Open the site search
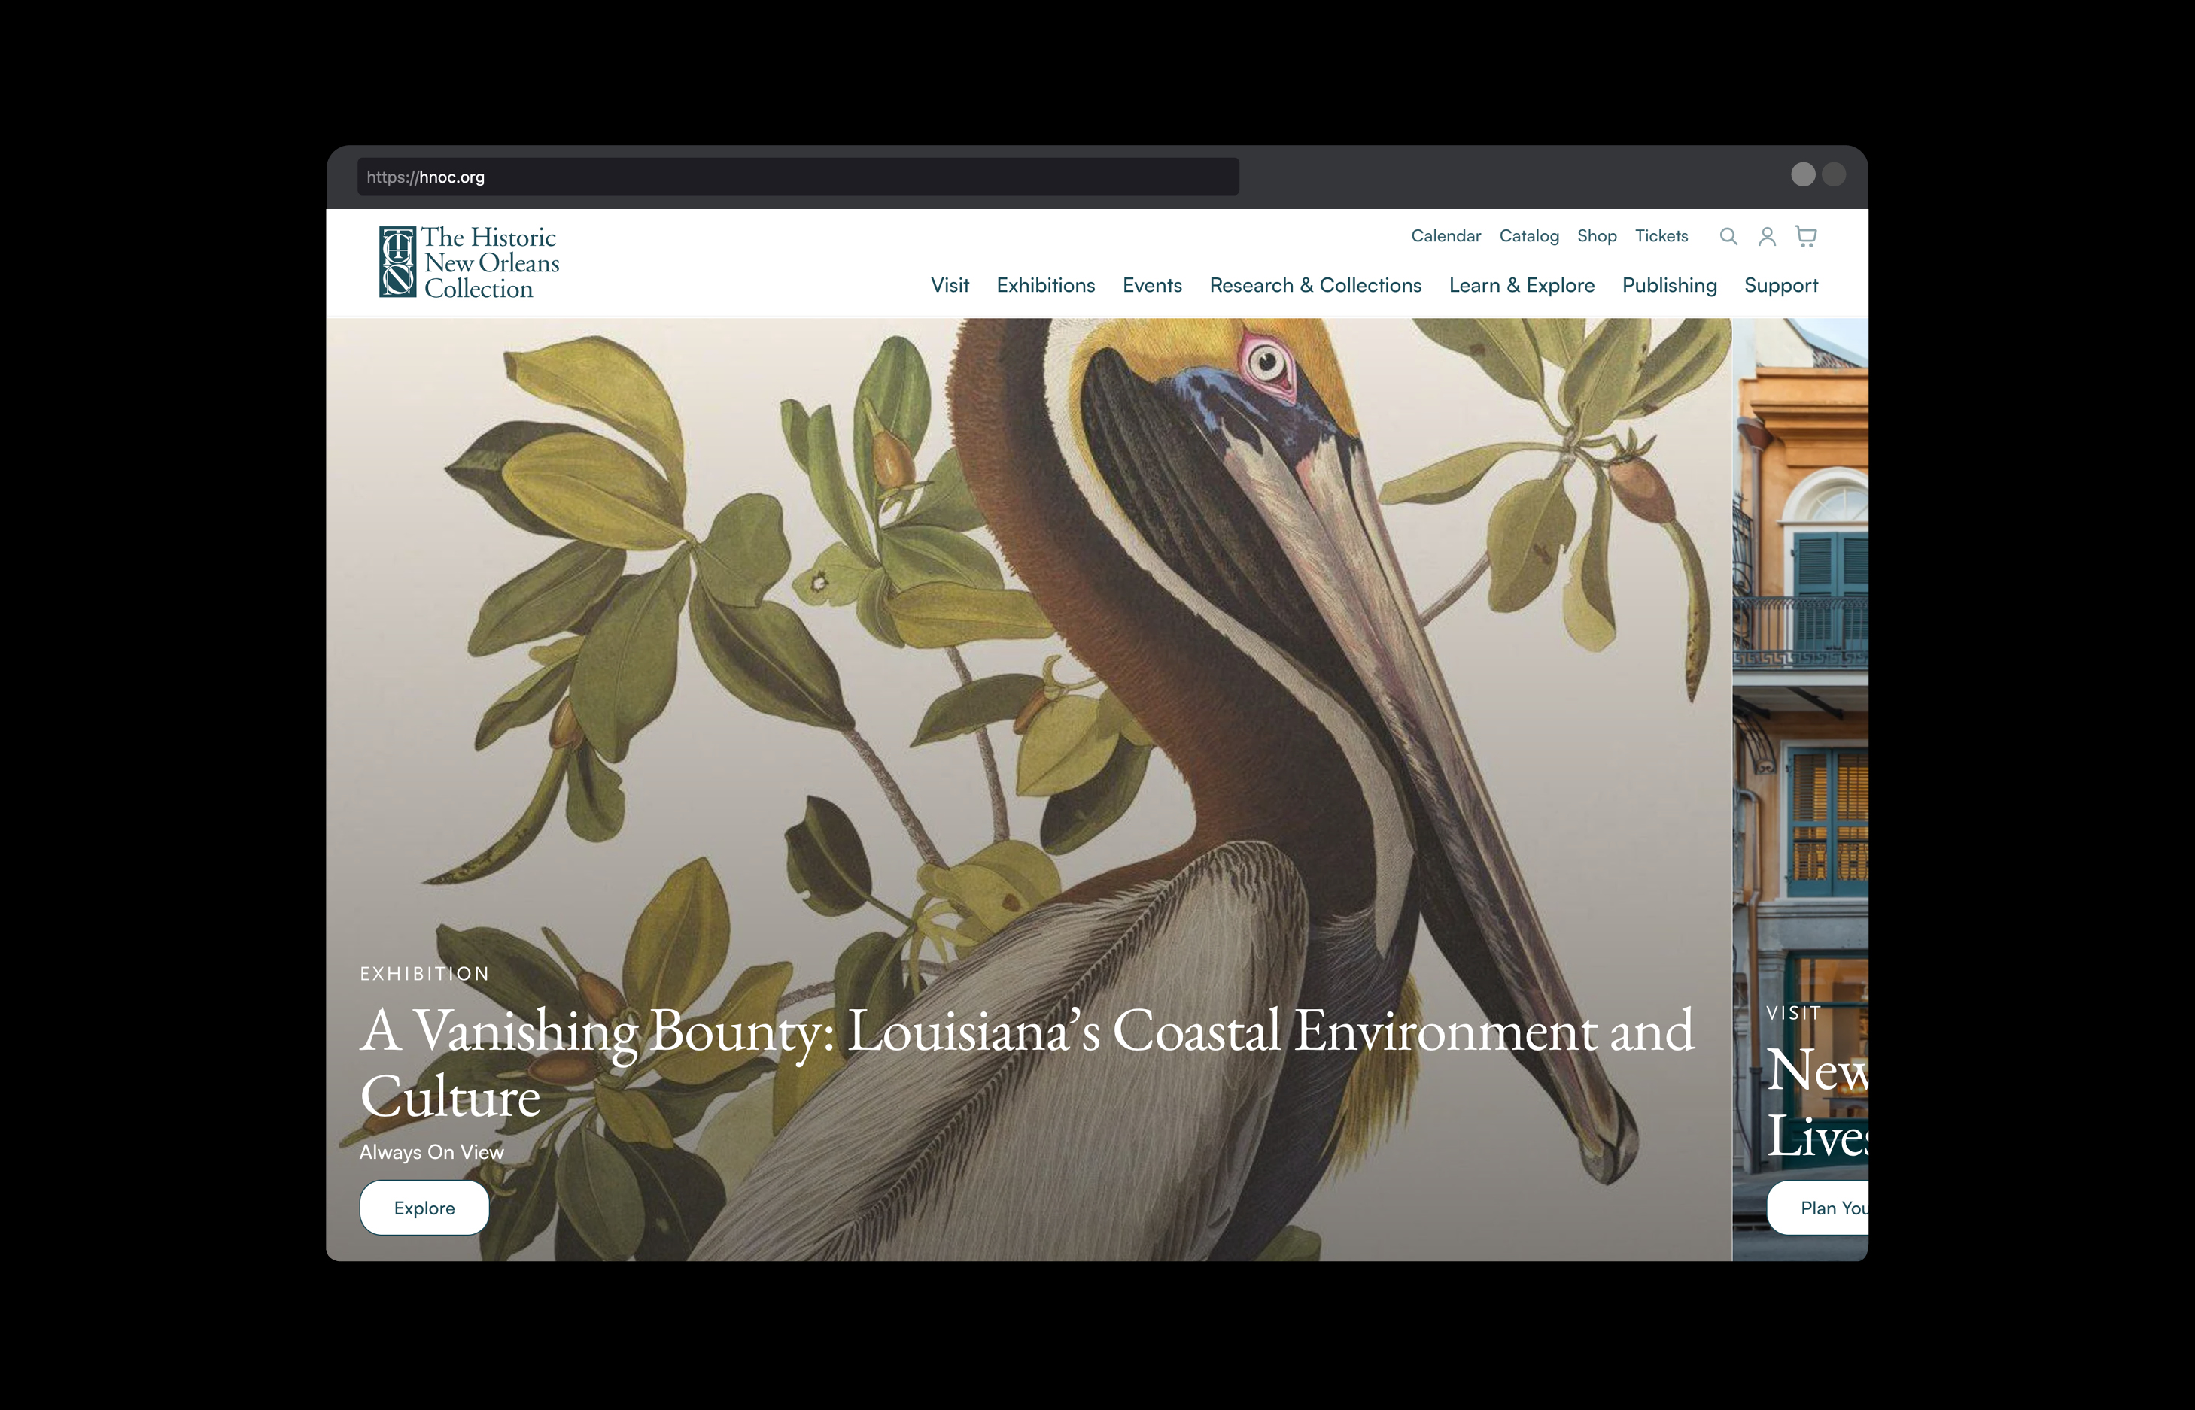Screen dimensions: 2195x1410 (1730, 236)
